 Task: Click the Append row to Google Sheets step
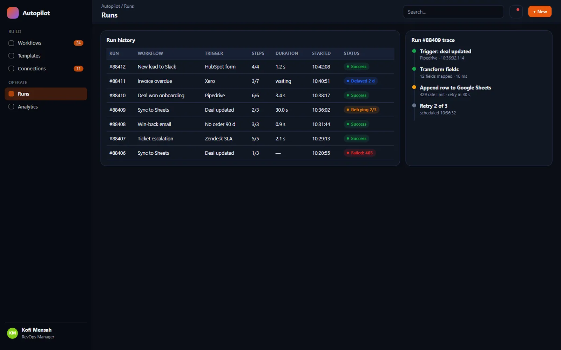click(x=455, y=87)
